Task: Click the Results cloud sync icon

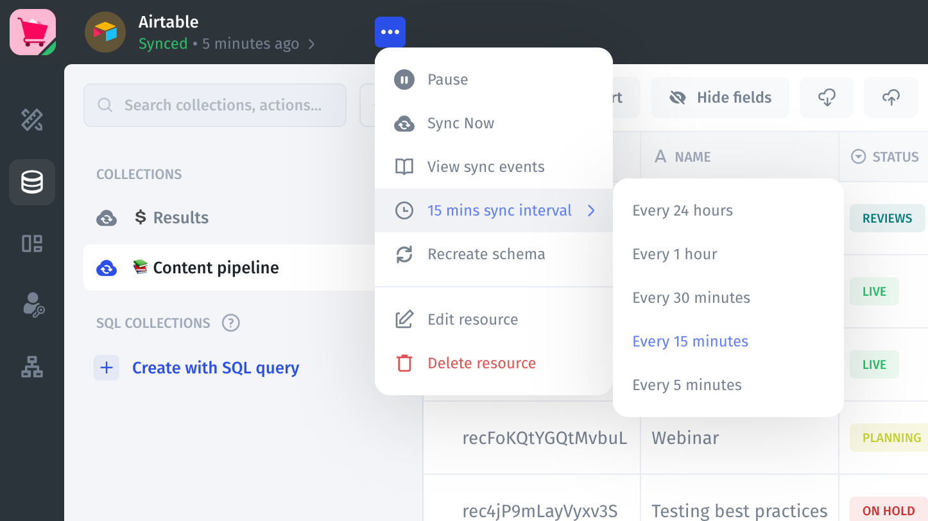Action: coord(107,218)
